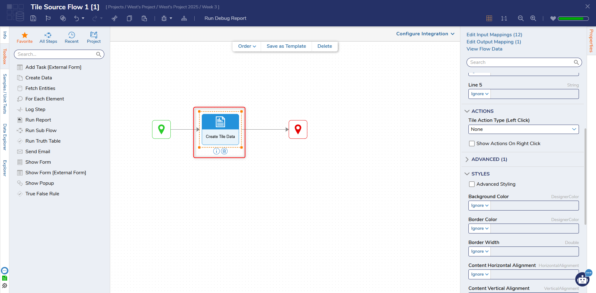Enable Show Actions On Right Click checkbox
Viewport: 596px width, 293px height.
coord(472,144)
